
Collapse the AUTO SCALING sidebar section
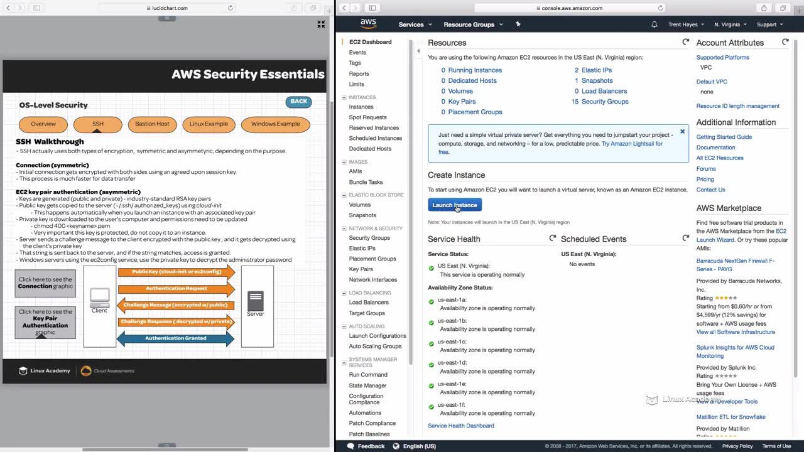coord(344,326)
